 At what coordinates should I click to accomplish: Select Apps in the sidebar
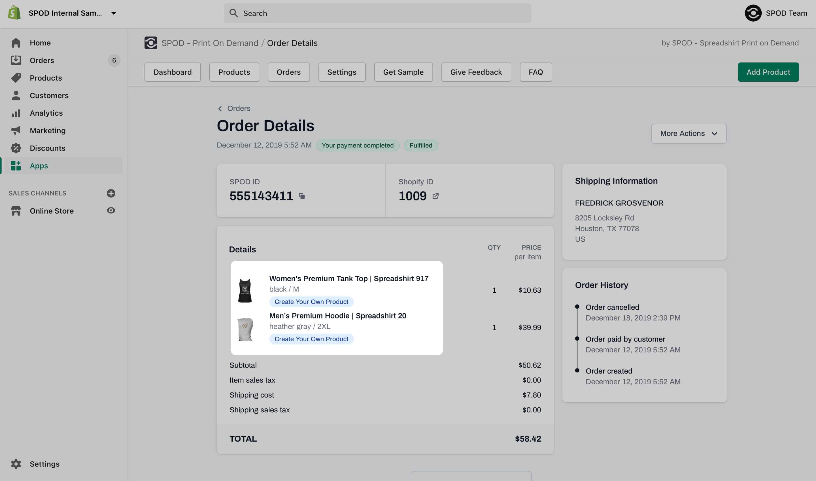point(39,165)
